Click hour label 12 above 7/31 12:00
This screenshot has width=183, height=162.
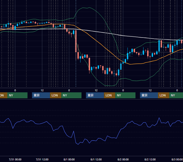tap(42, 90)
